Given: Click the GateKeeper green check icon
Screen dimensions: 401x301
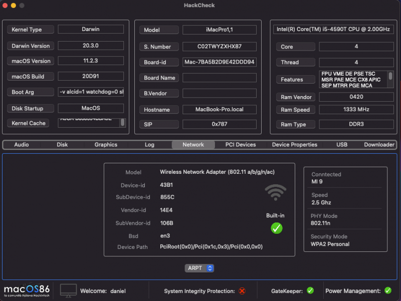Looking at the screenshot, I should (x=310, y=290).
